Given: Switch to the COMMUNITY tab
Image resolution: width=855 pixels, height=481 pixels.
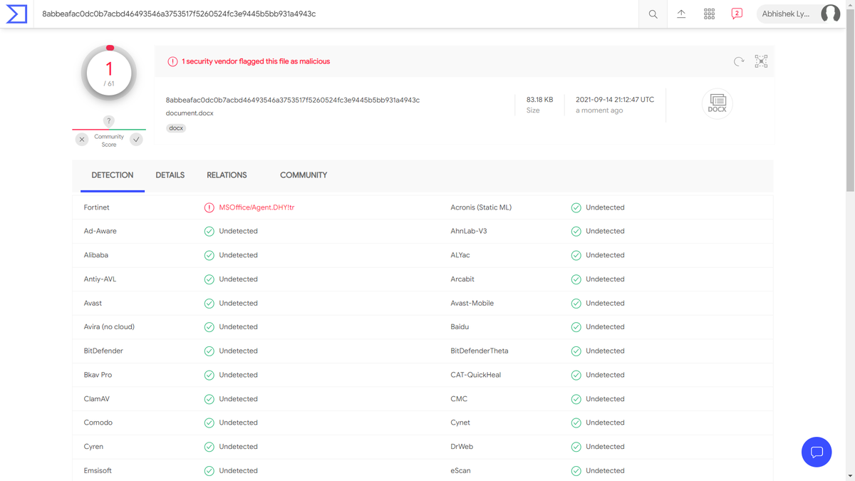Looking at the screenshot, I should point(304,175).
